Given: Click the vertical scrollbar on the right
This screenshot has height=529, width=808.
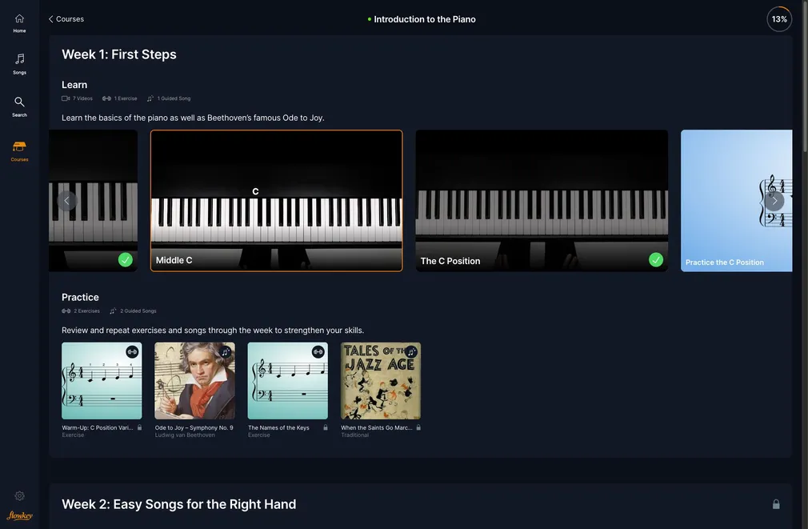Looking at the screenshot, I should point(805,78).
